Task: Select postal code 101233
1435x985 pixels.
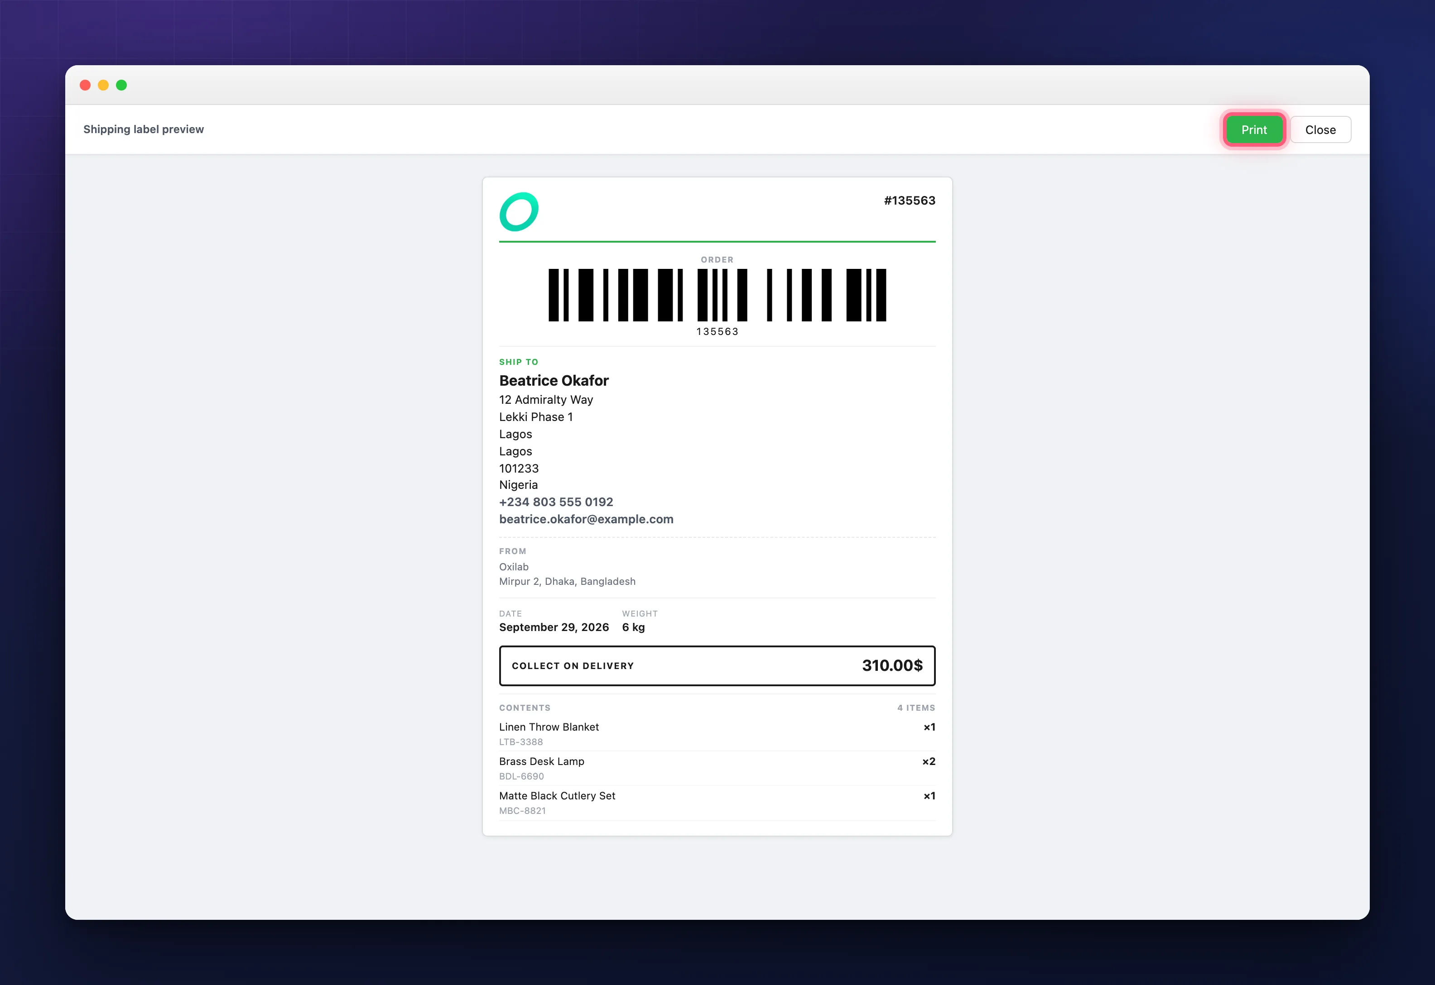Action: (519, 469)
